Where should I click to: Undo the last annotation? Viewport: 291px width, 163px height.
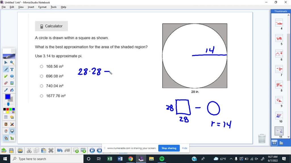(59, 150)
